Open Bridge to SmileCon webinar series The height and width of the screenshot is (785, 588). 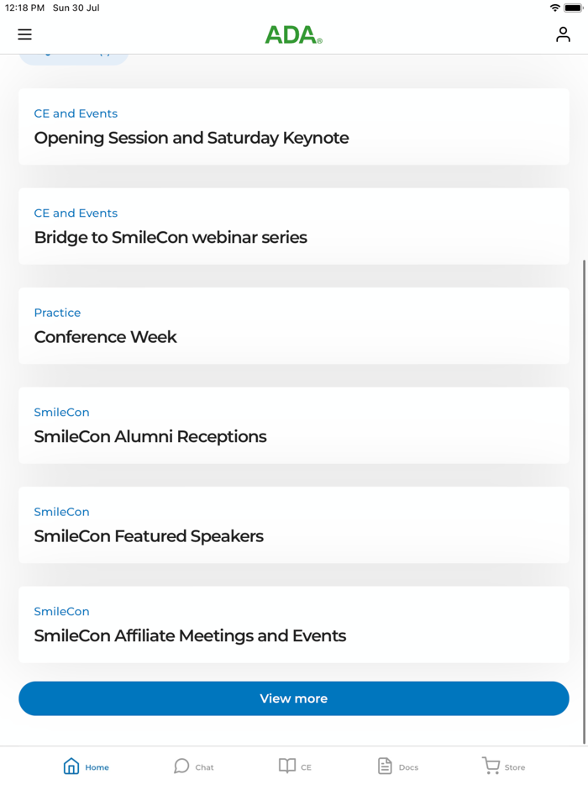pos(170,238)
